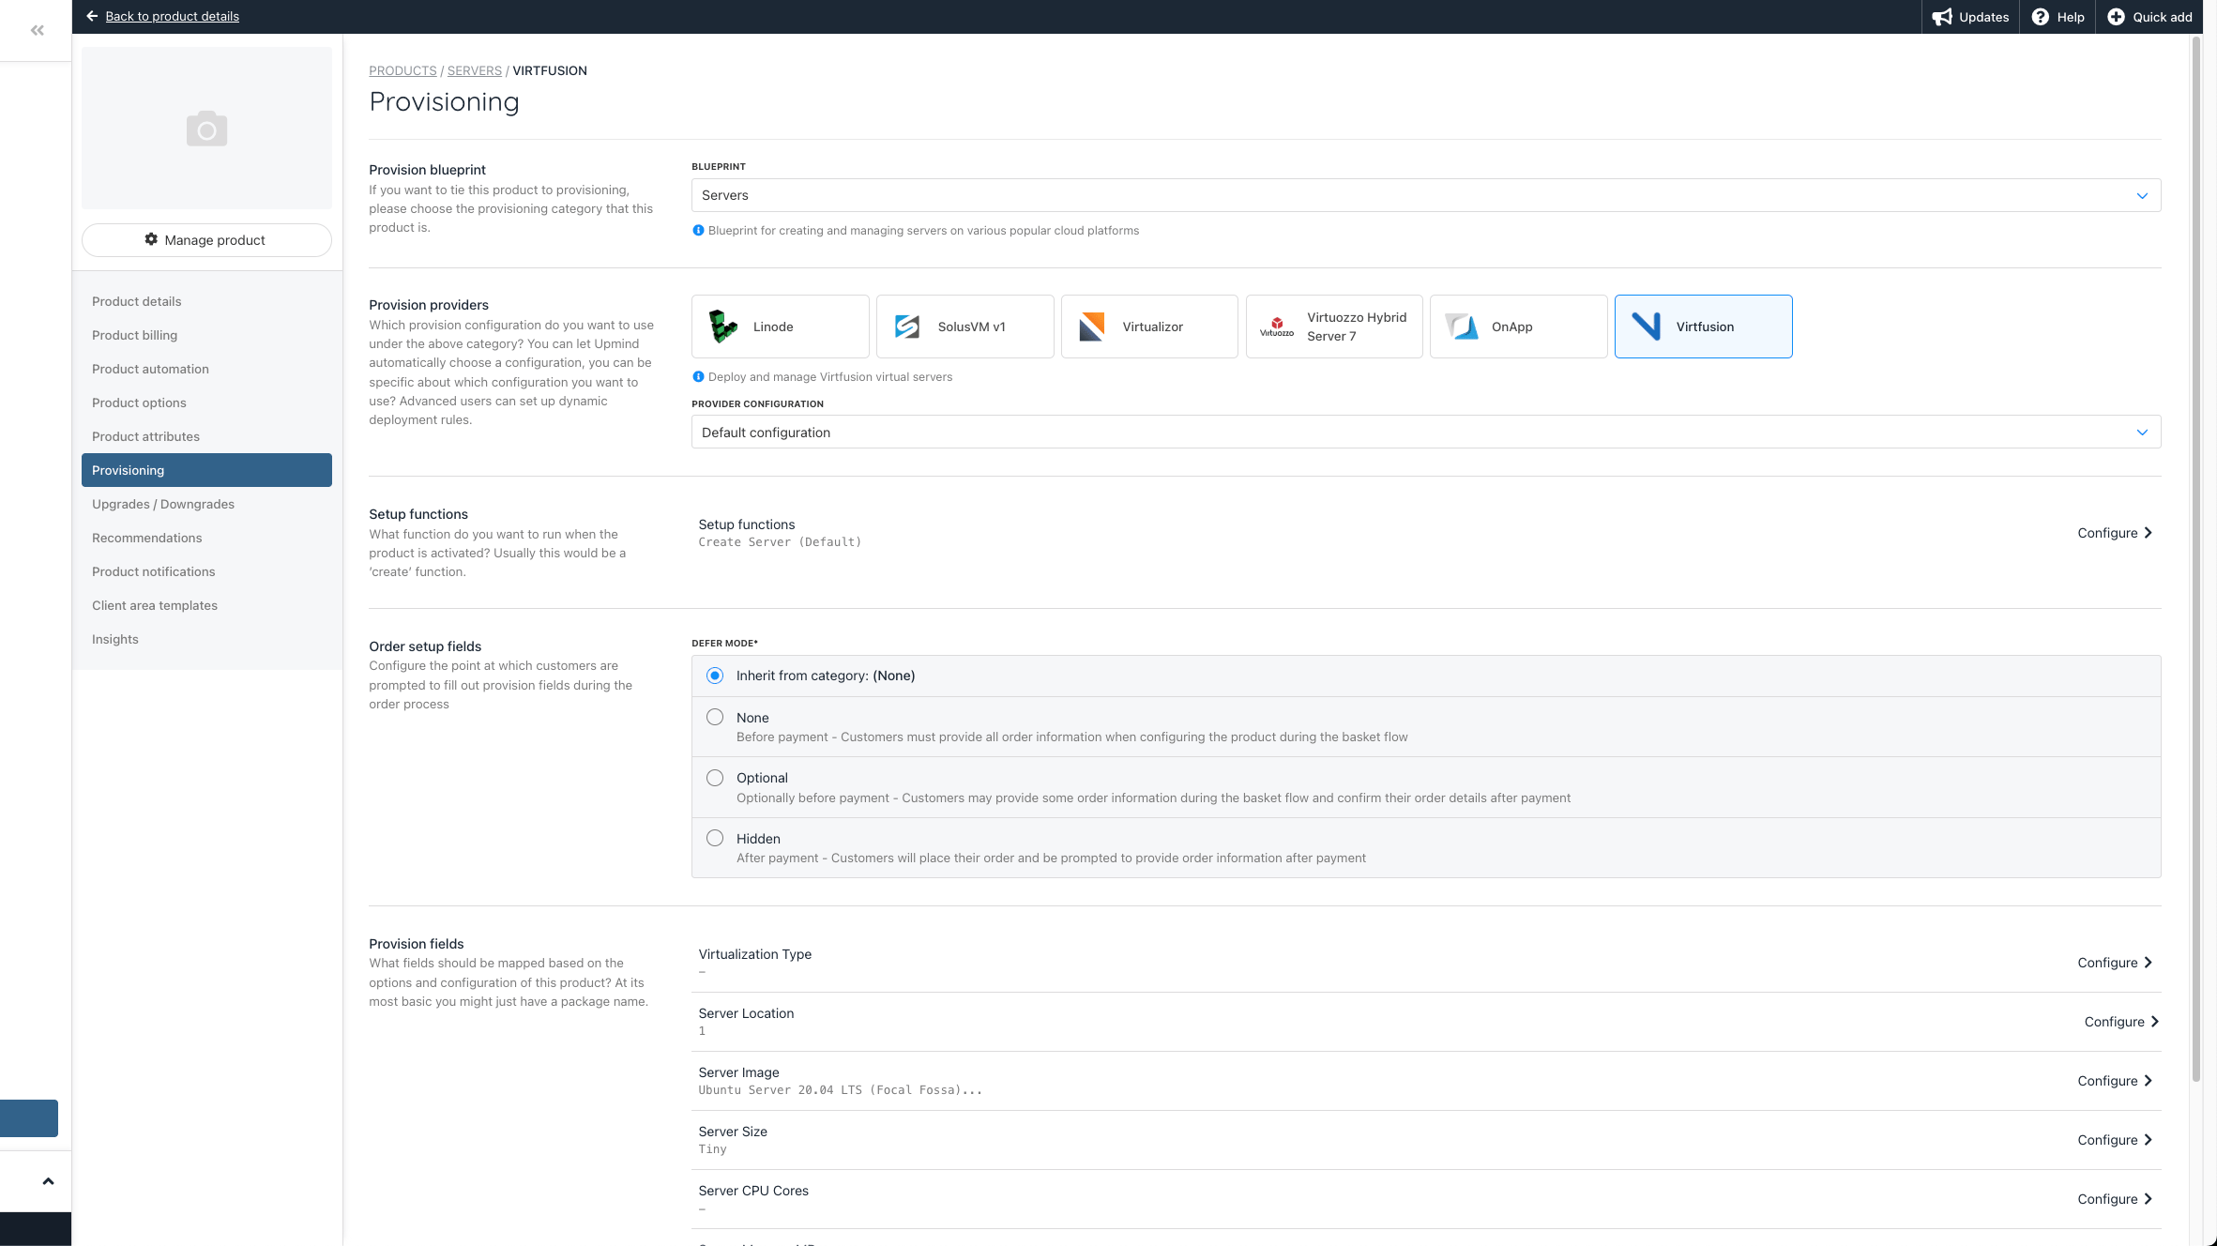Screen dimensions: 2217x1246
Task: Select the Linode provider logo
Action: click(x=722, y=327)
